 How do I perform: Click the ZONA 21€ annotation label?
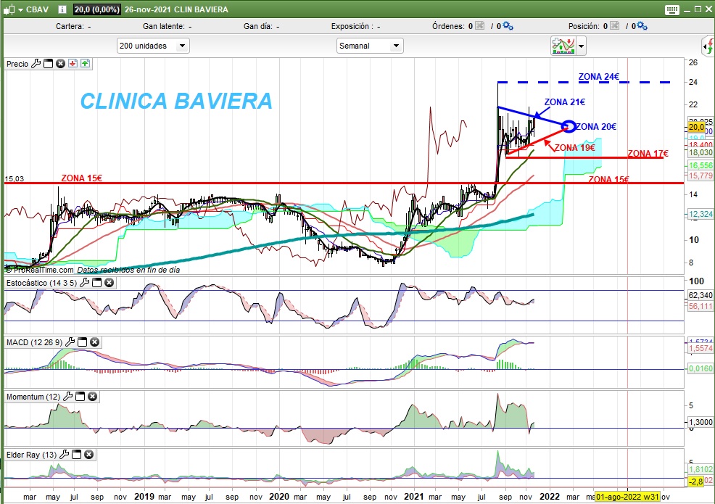564,102
